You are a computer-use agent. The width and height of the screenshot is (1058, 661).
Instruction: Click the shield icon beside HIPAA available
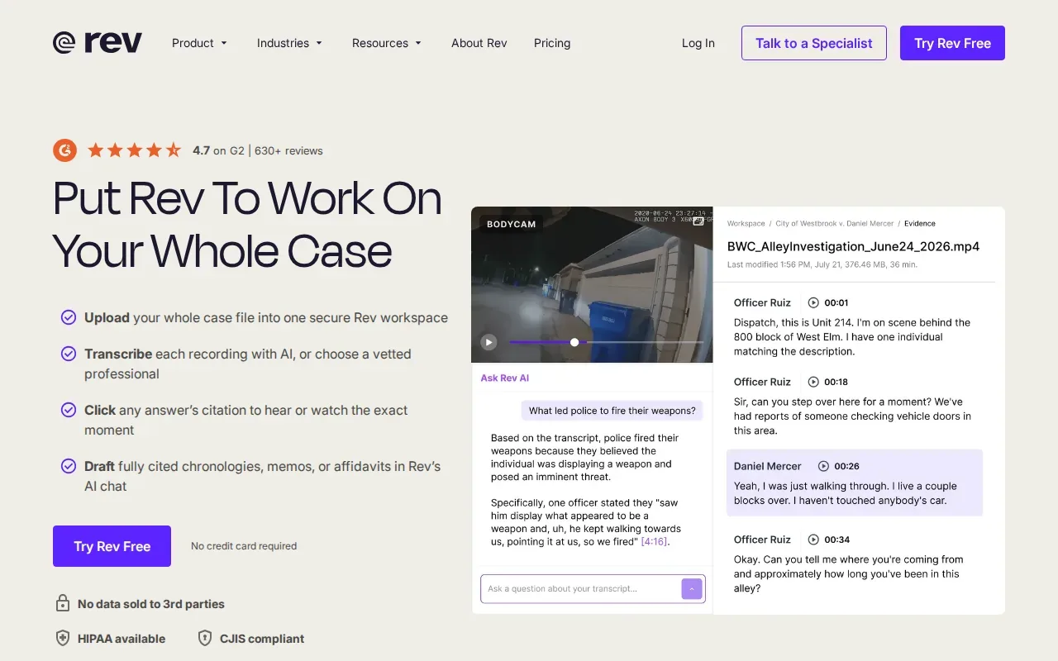62,638
